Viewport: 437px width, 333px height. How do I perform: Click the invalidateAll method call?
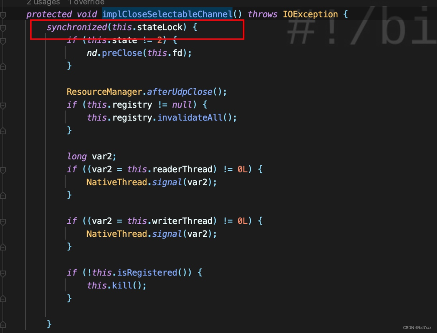pyautogui.click(x=190, y=117)
